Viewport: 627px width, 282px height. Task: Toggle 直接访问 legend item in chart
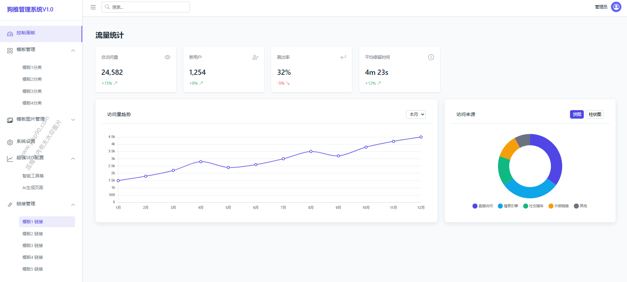483,206
